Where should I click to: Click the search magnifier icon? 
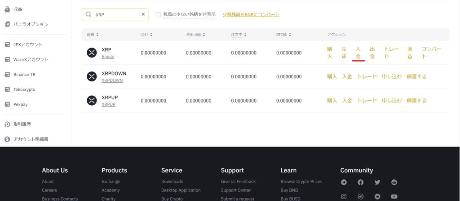(x=88, y=14)
